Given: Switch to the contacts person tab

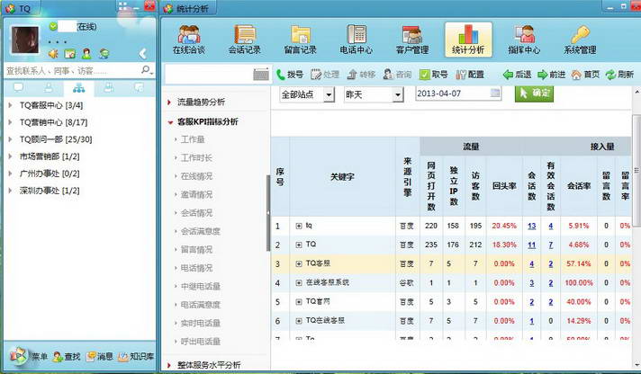Looking at the screenshot, I should (49, 88).
